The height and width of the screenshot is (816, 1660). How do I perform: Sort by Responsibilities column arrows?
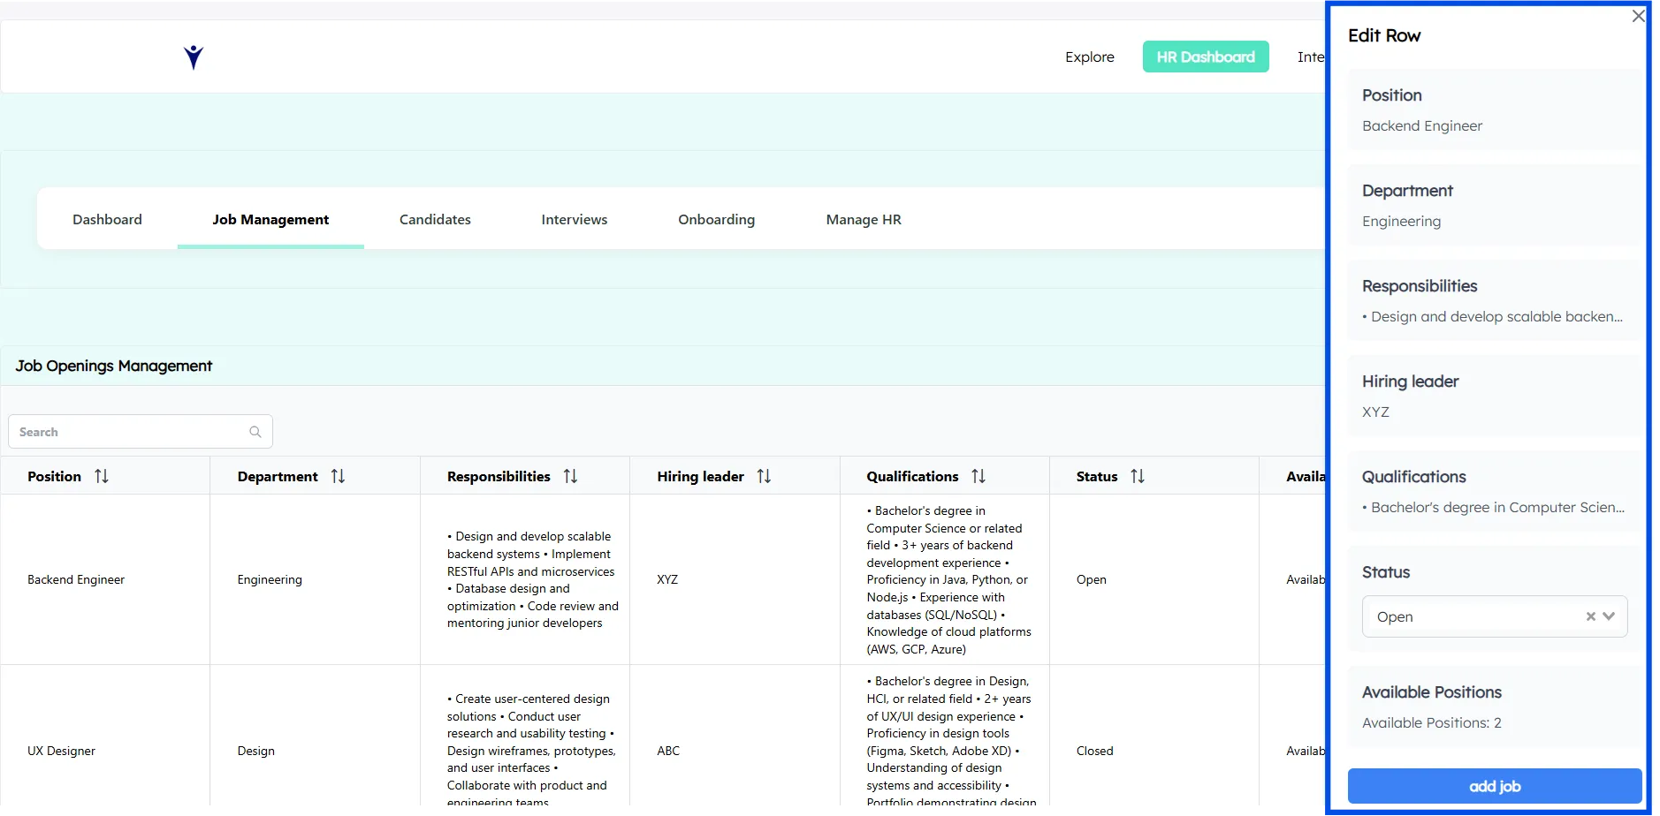click(570, 476)
